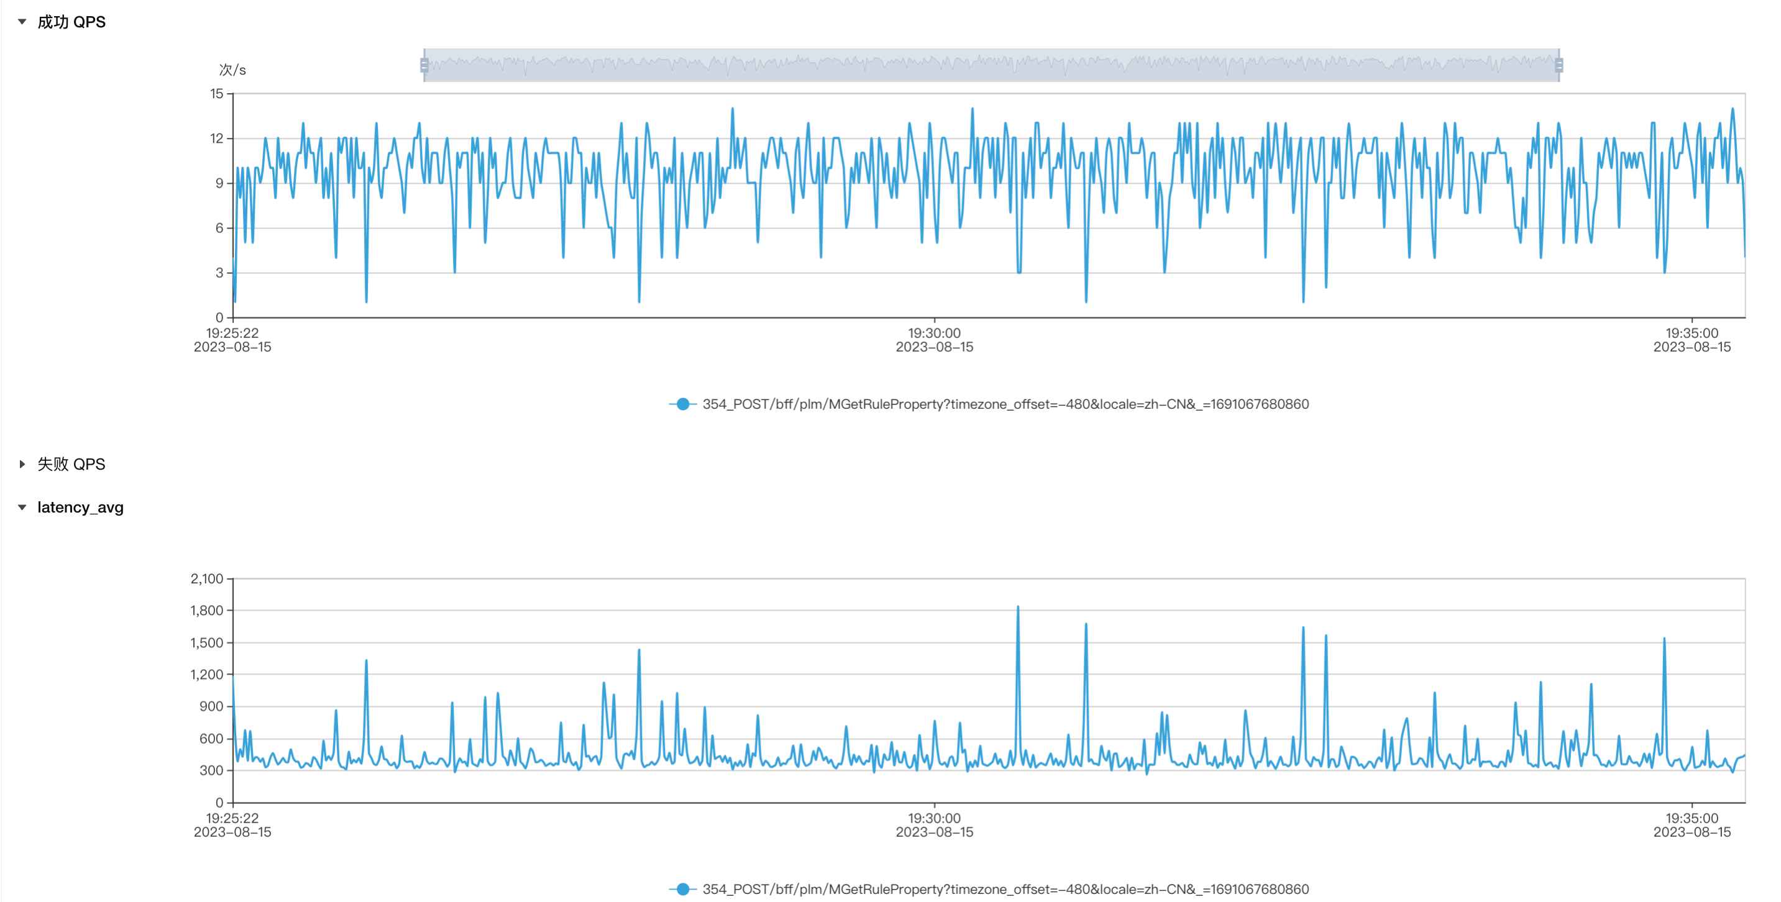
Task: Collapse the 成功 QPS section arrow
Action: [22, 22]
